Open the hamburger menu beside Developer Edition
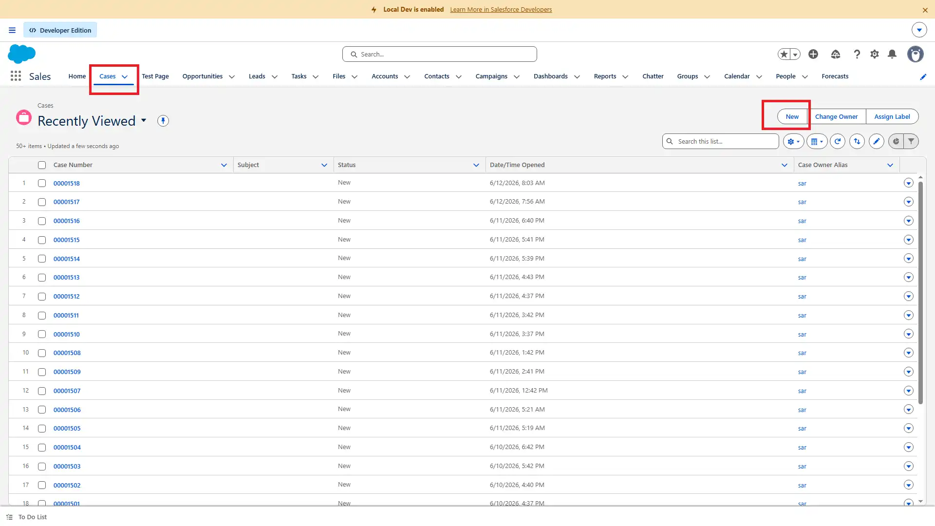This screenshot has height=526, width=935. click(12, 30)
